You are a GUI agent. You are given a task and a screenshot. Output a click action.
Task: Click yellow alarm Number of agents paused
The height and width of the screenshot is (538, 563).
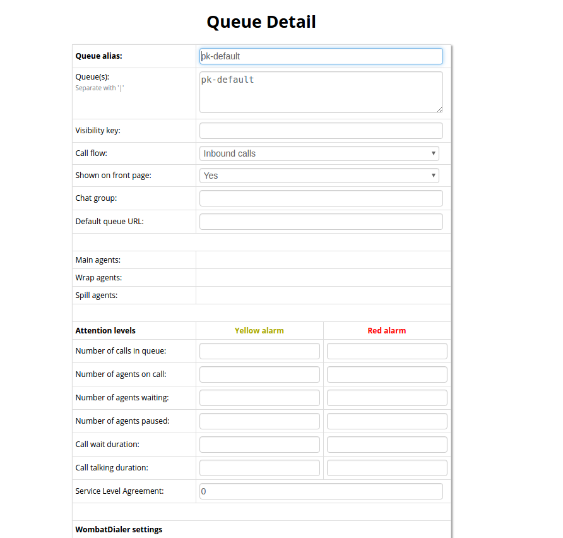(x=259, y=421)
